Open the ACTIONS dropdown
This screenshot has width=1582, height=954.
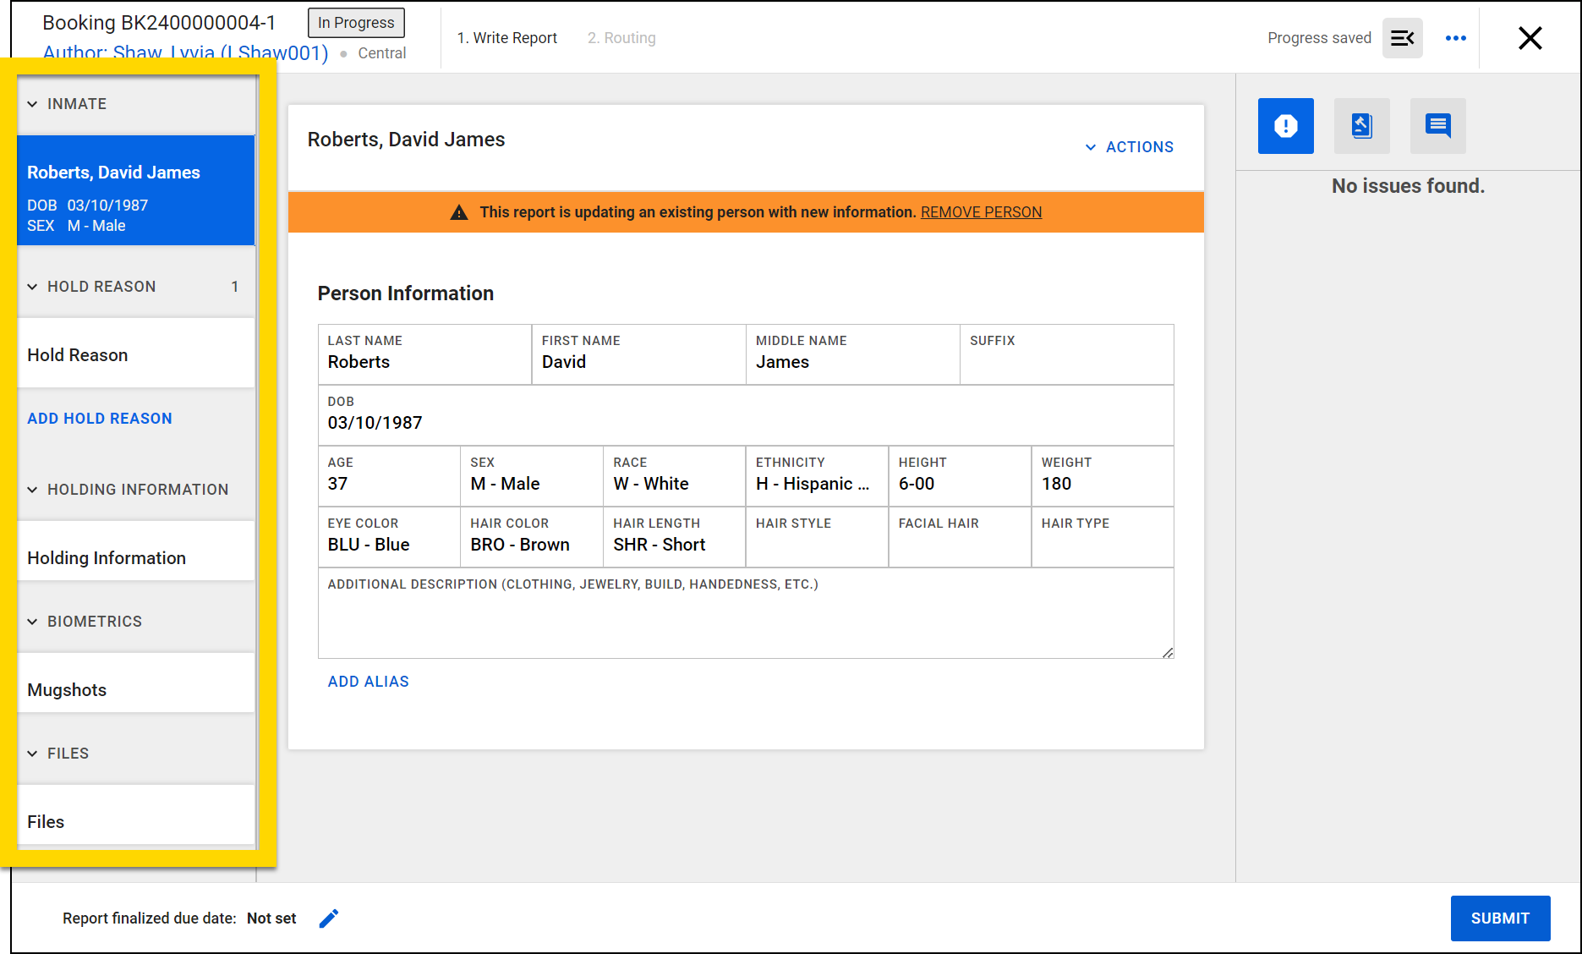(x=1130, y=146)
